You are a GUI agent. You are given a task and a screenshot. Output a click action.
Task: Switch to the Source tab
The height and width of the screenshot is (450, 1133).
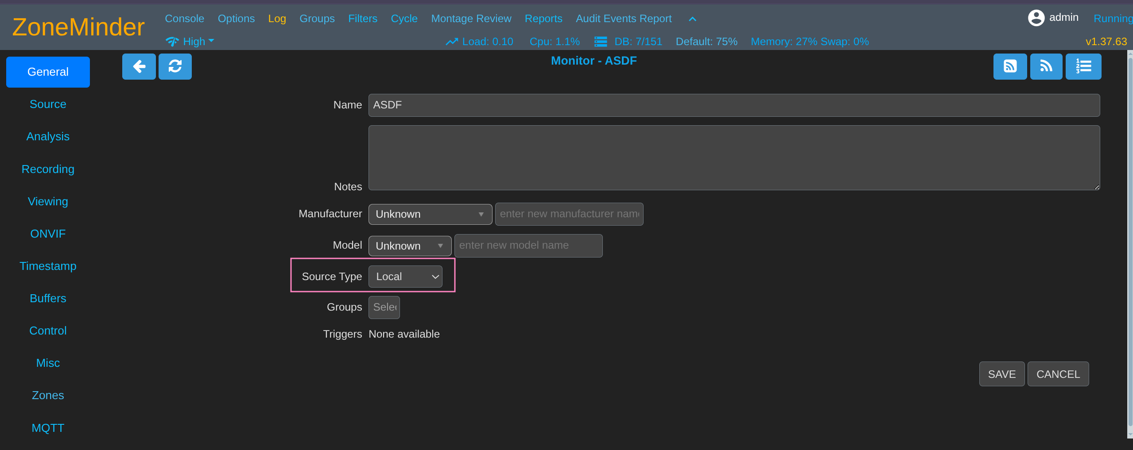pos(48,104)
